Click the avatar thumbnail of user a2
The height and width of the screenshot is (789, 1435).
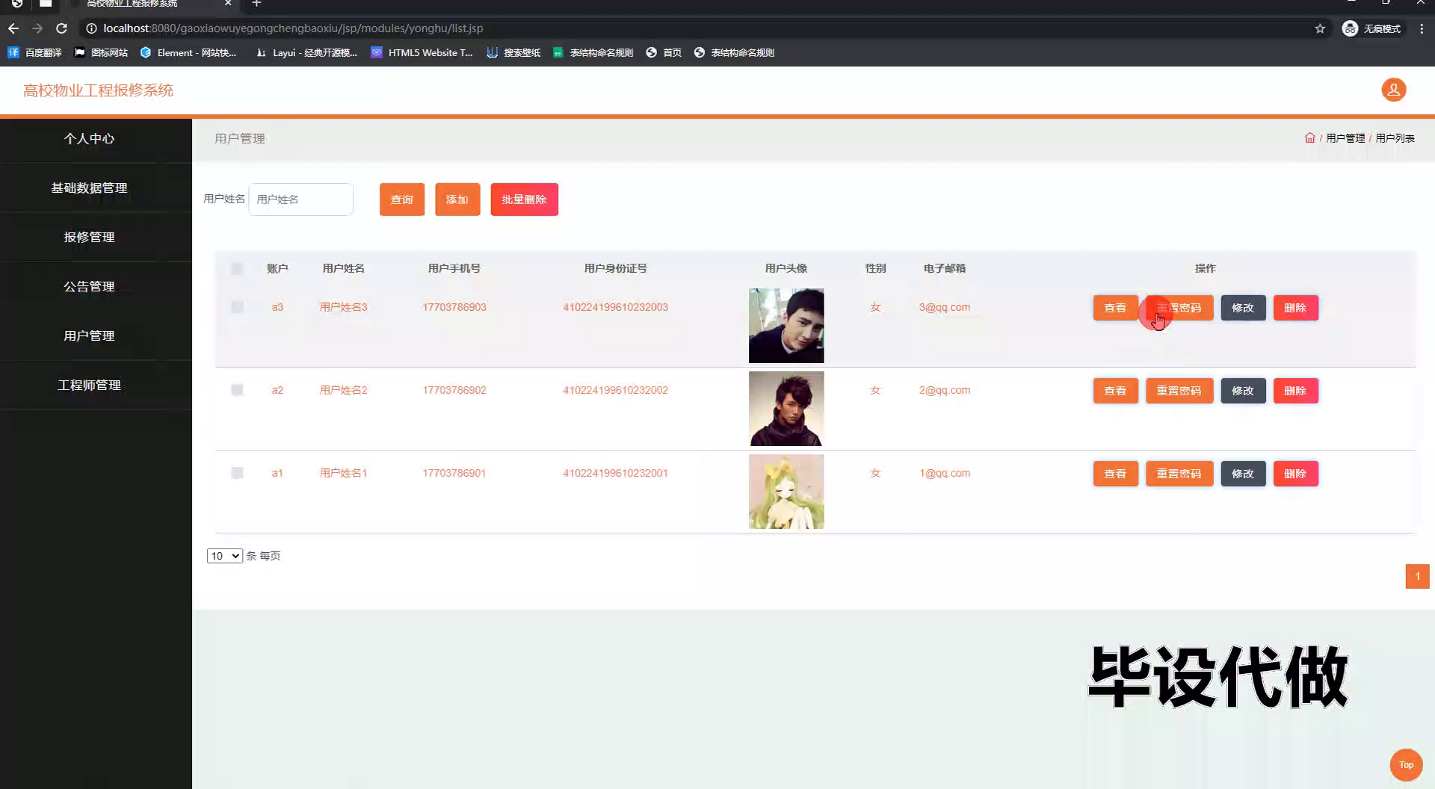(x=786, y=409)
